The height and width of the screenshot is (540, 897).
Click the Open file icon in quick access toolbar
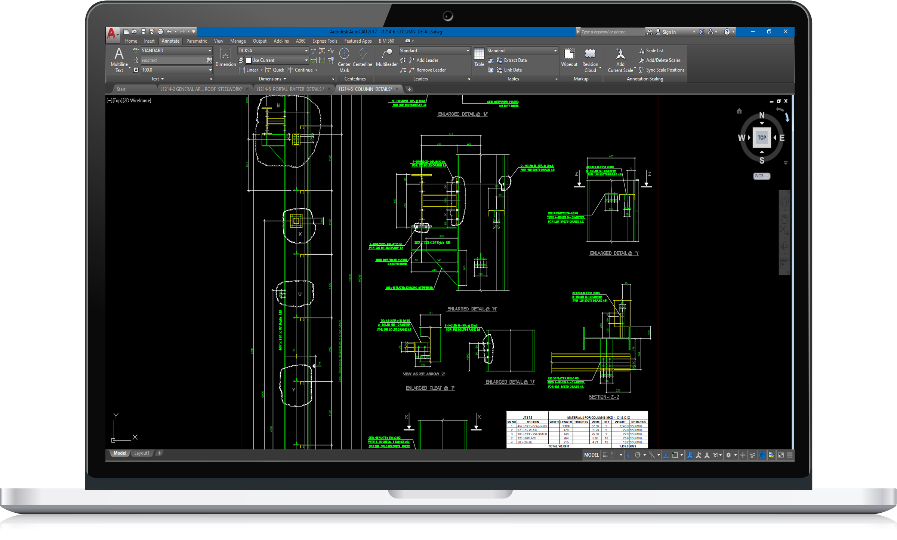pyautogui.click(x=135, y=32)
